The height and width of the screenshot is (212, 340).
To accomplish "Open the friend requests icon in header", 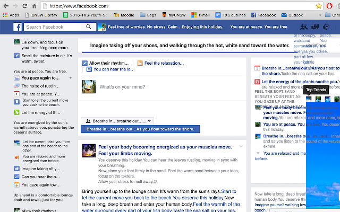I will 303,27.
